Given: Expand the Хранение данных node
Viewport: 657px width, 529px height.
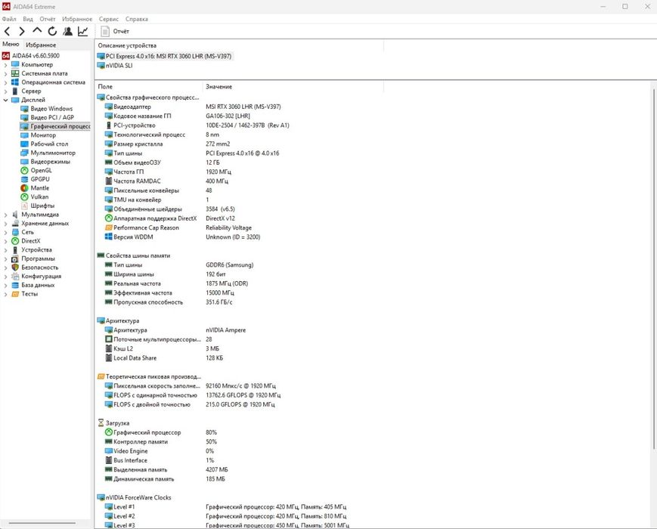Looking at the screenshot, I should tap(5, 224).
